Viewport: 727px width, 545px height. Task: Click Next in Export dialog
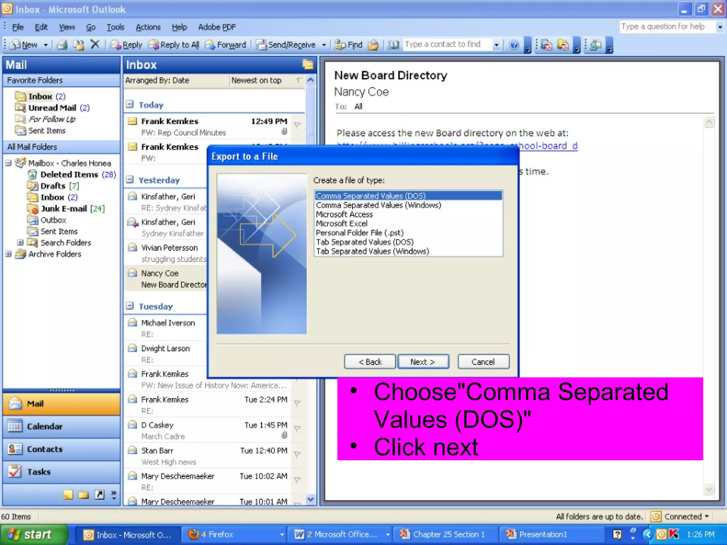pyautogui.click(x=423, y=362)
